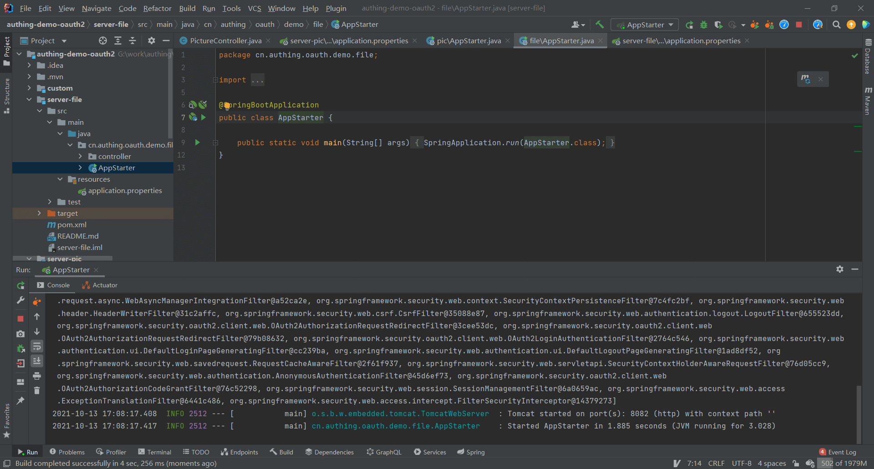Switch to the PictureController.java tab
The image size is (874, 469).
click(x=225, y=41)
